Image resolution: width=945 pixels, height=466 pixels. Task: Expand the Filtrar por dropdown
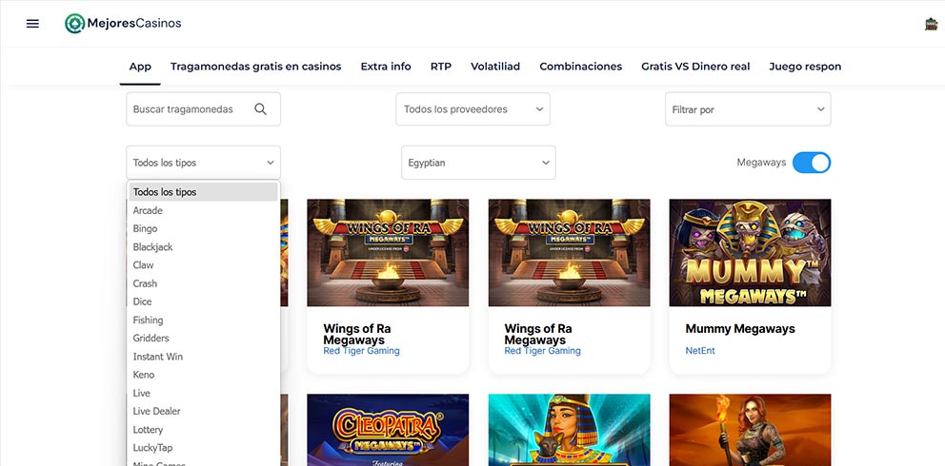[x=748, y=109]
